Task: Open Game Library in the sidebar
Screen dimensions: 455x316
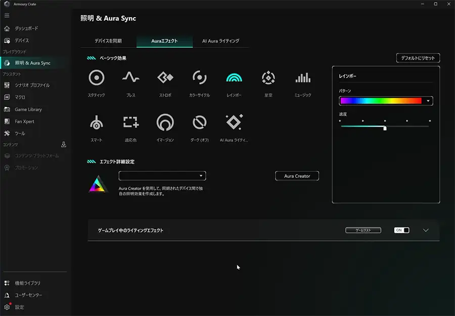Action: click(x=28, y=110)
